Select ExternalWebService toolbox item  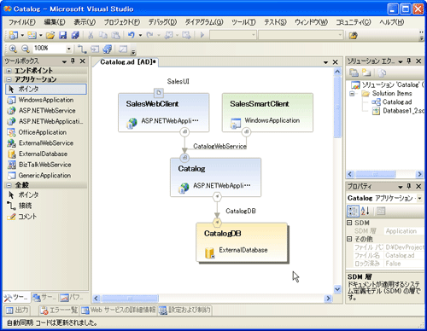45,143
